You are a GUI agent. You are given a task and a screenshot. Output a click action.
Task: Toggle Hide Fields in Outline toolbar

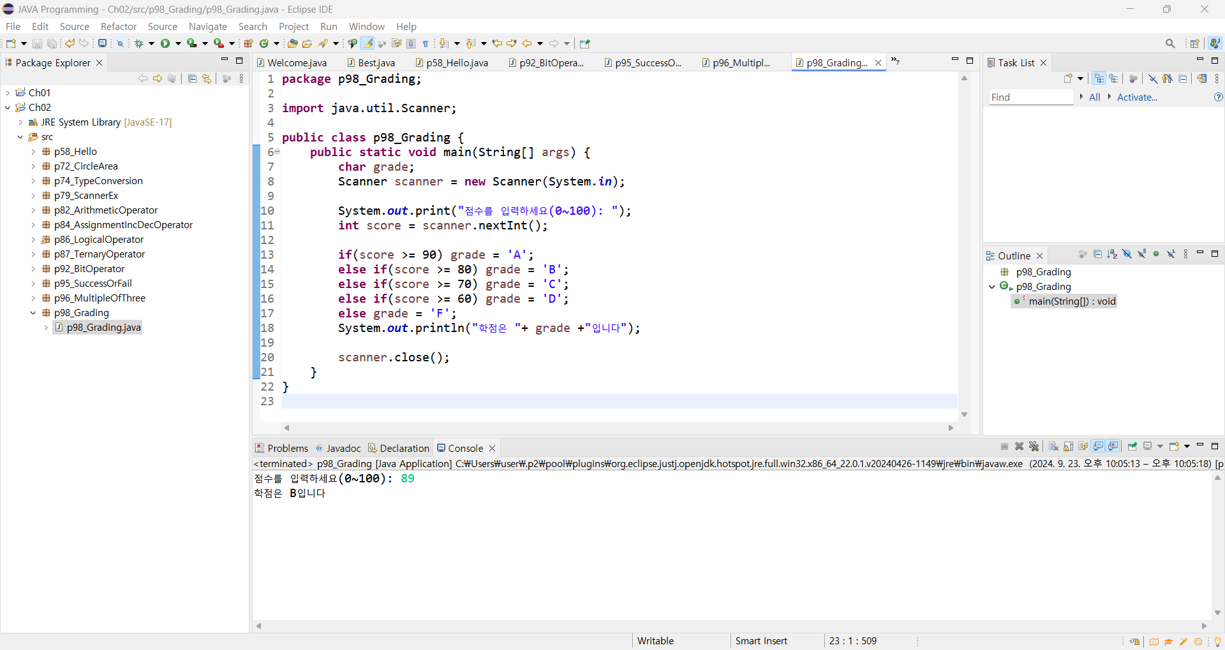click(1127, 254)
